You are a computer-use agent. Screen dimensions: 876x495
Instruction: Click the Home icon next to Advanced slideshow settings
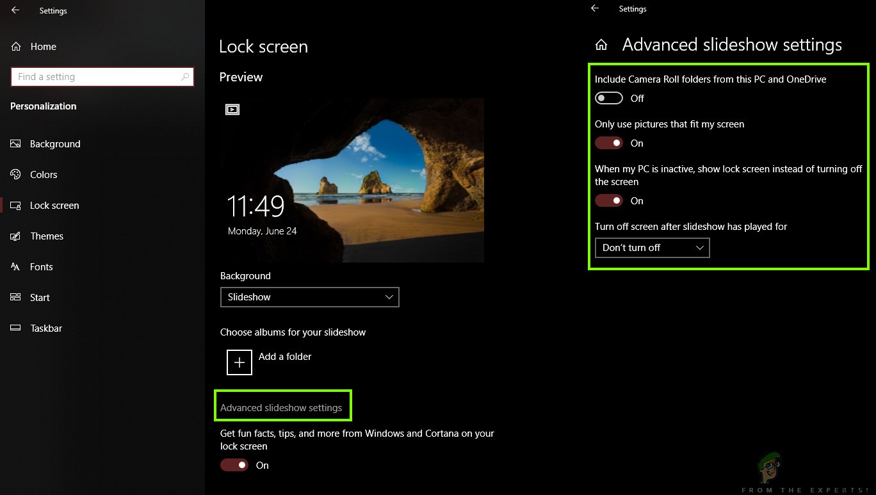coord(601,44)
